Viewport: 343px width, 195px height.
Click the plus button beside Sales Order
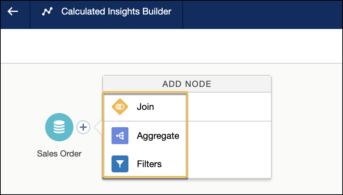(x=83, y=127)
